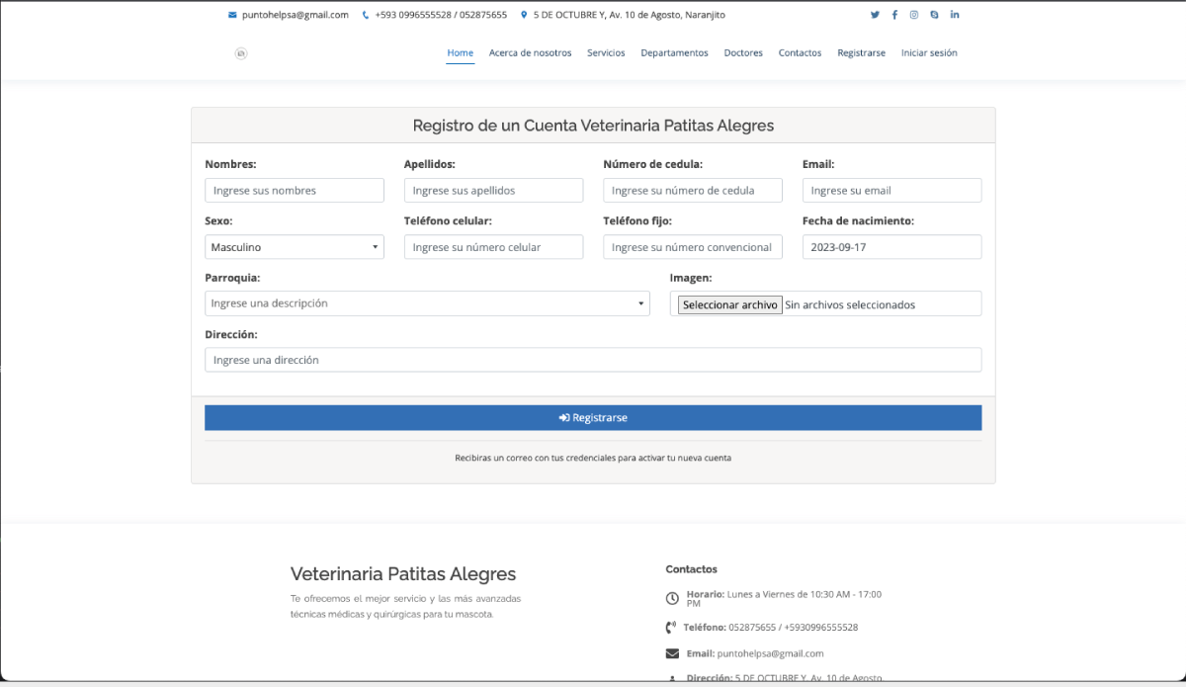1186x687 pixels.
Task: Open the Parroquia dropdown list
Action: click(427, 303)
